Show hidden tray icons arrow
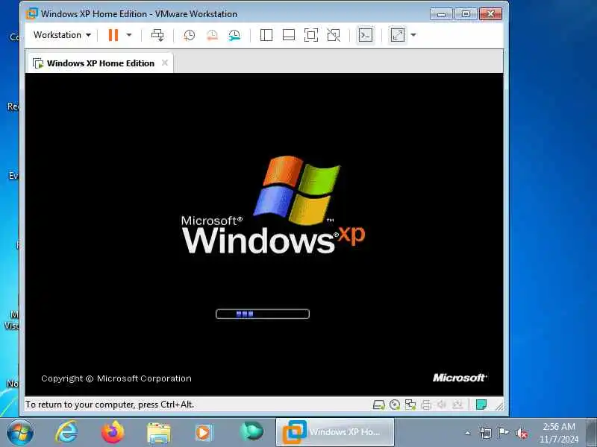This screenshot has height=447, width=597. click(468, 433)
